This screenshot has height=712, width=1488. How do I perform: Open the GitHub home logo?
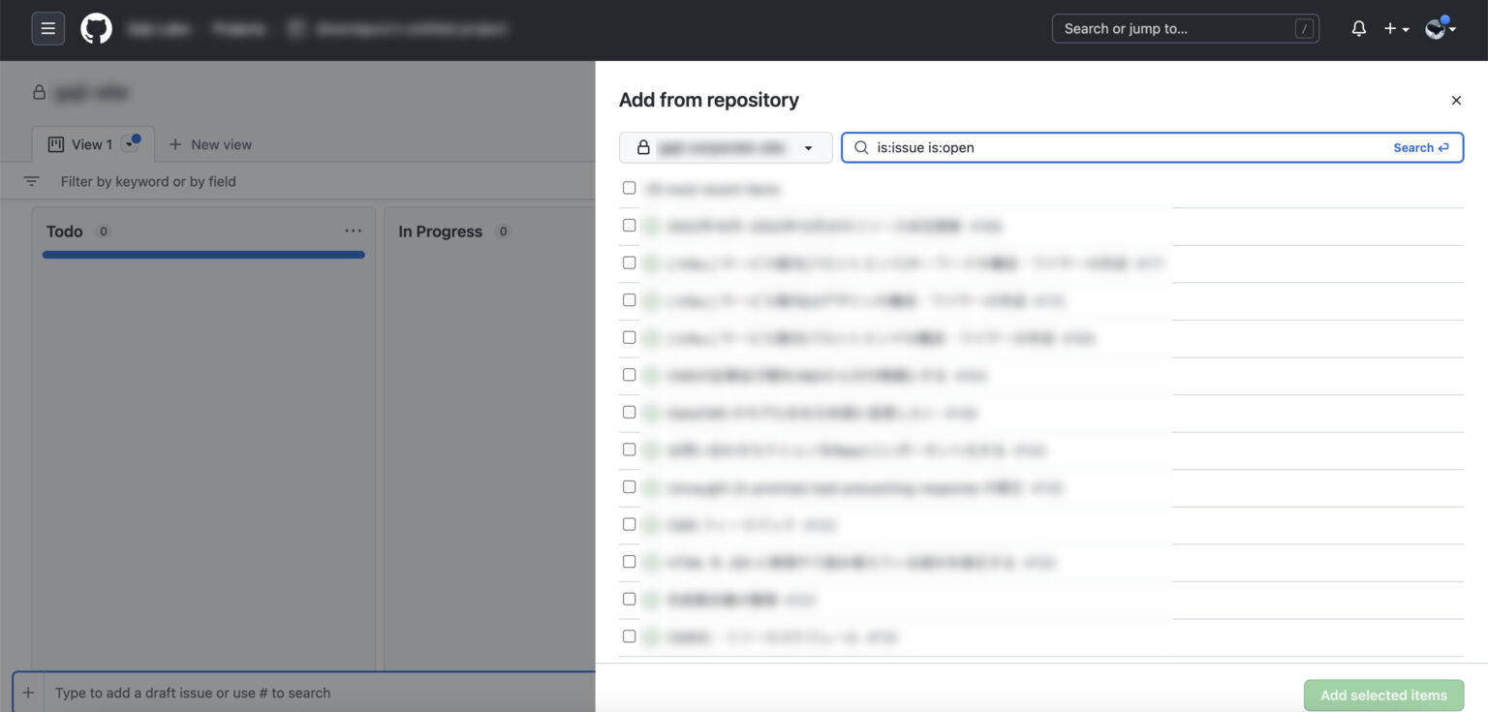(x=95, y=28)
